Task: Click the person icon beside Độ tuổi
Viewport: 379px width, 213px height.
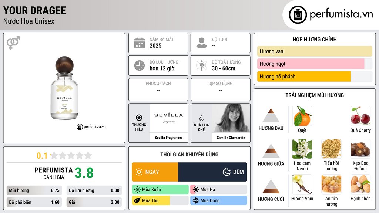Action: [x=202, y=43]
